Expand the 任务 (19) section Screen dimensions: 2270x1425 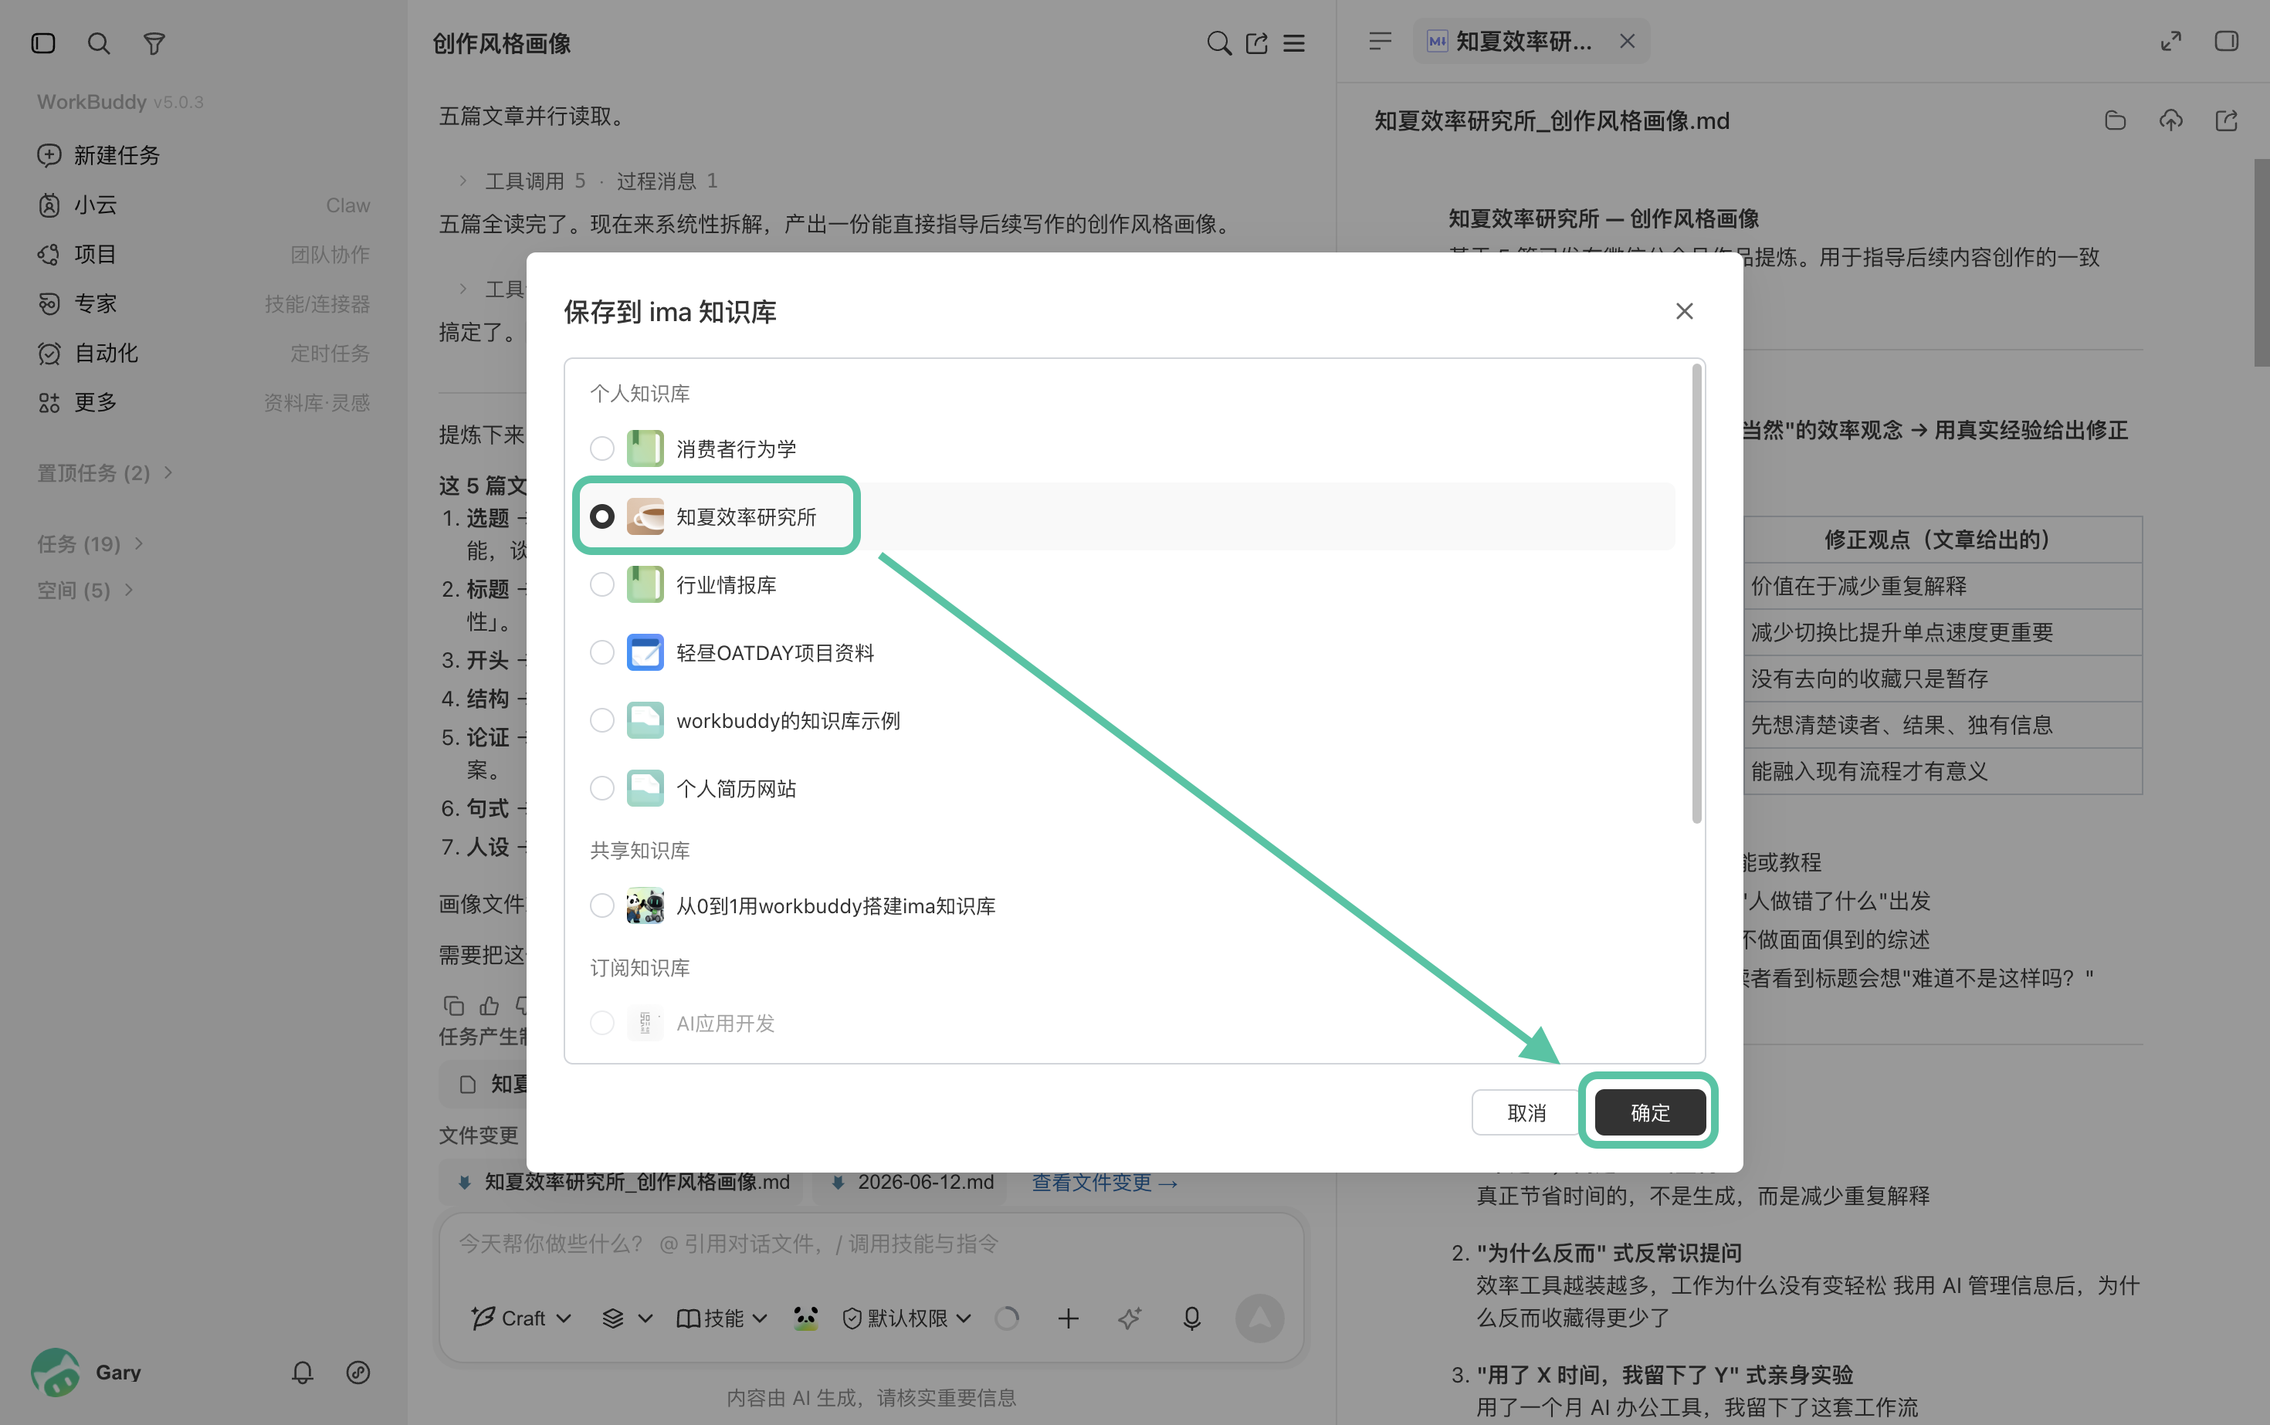(x=90, y=543)
